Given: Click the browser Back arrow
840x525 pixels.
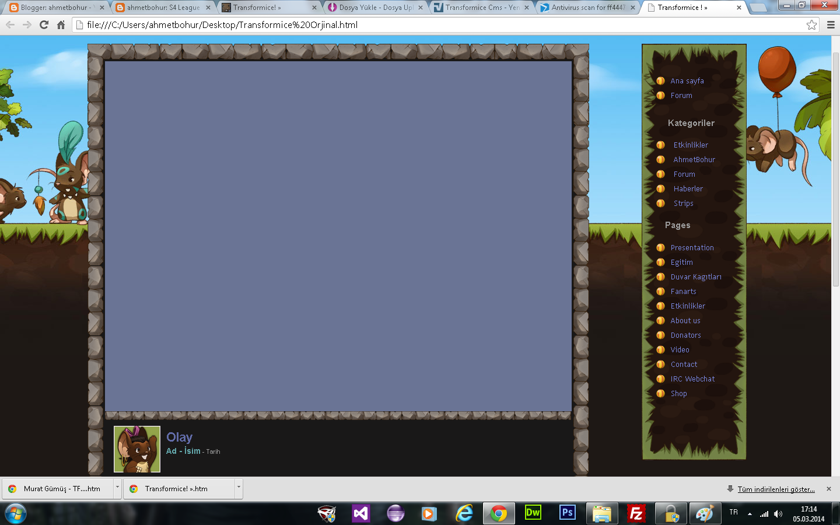Looking at the screenshot, I should [10, 25].
